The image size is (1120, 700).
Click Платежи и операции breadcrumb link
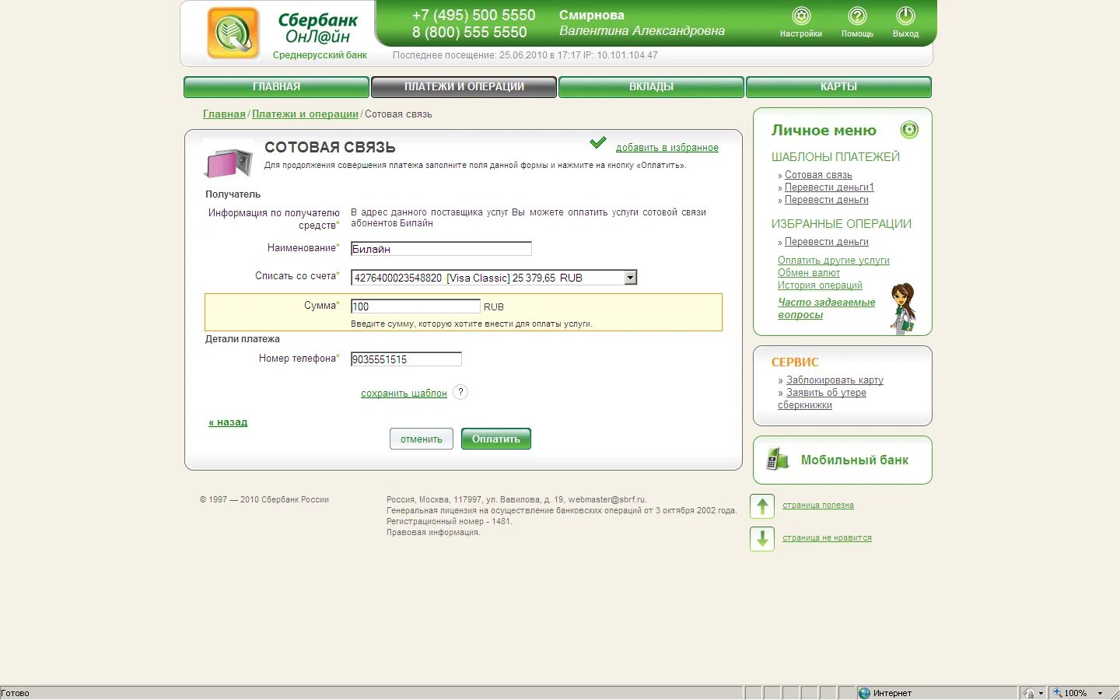pyautogui.click(x=305, y=114)
